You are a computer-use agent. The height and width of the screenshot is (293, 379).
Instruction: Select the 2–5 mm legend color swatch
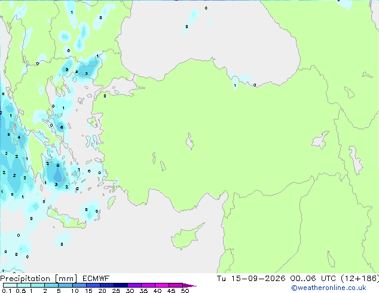pos(51,285)
